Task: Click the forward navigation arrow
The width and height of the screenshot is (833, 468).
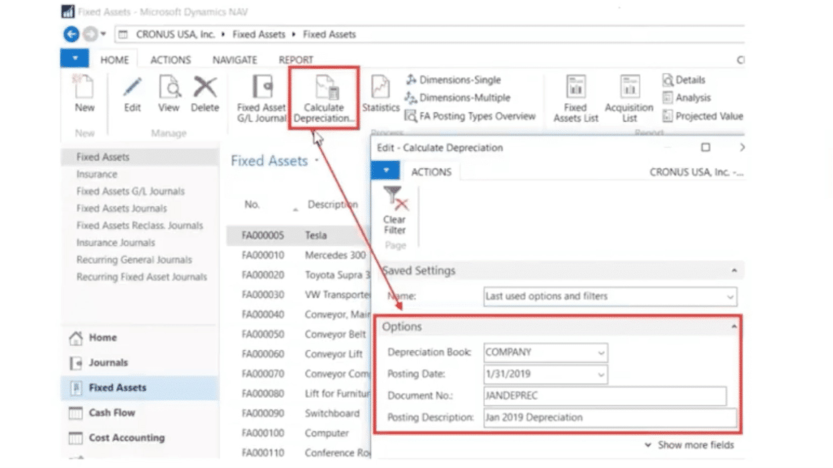Action: pyautogui.click(x=90, y=34)
